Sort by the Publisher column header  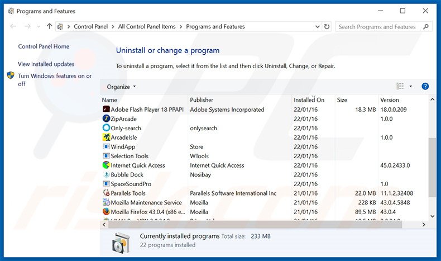coord(239,100)
